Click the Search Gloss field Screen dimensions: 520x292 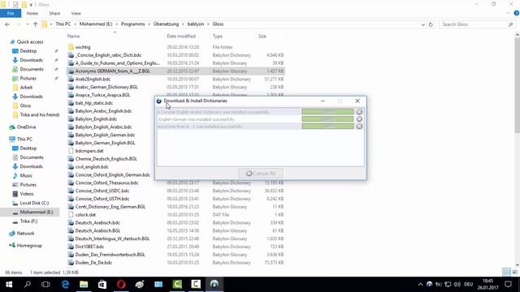pos(477,24)
